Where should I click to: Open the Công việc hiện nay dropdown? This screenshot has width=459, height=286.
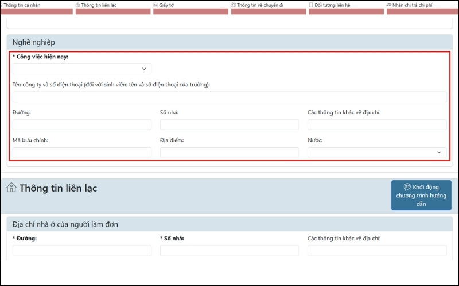pyautogui.click(x=82, y=69)
